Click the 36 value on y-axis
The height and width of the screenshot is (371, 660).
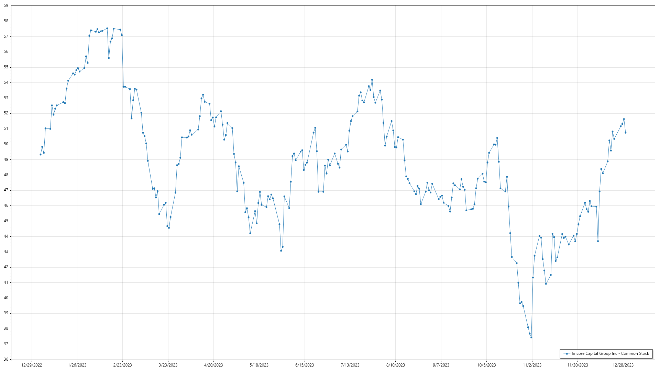point(6,359)
